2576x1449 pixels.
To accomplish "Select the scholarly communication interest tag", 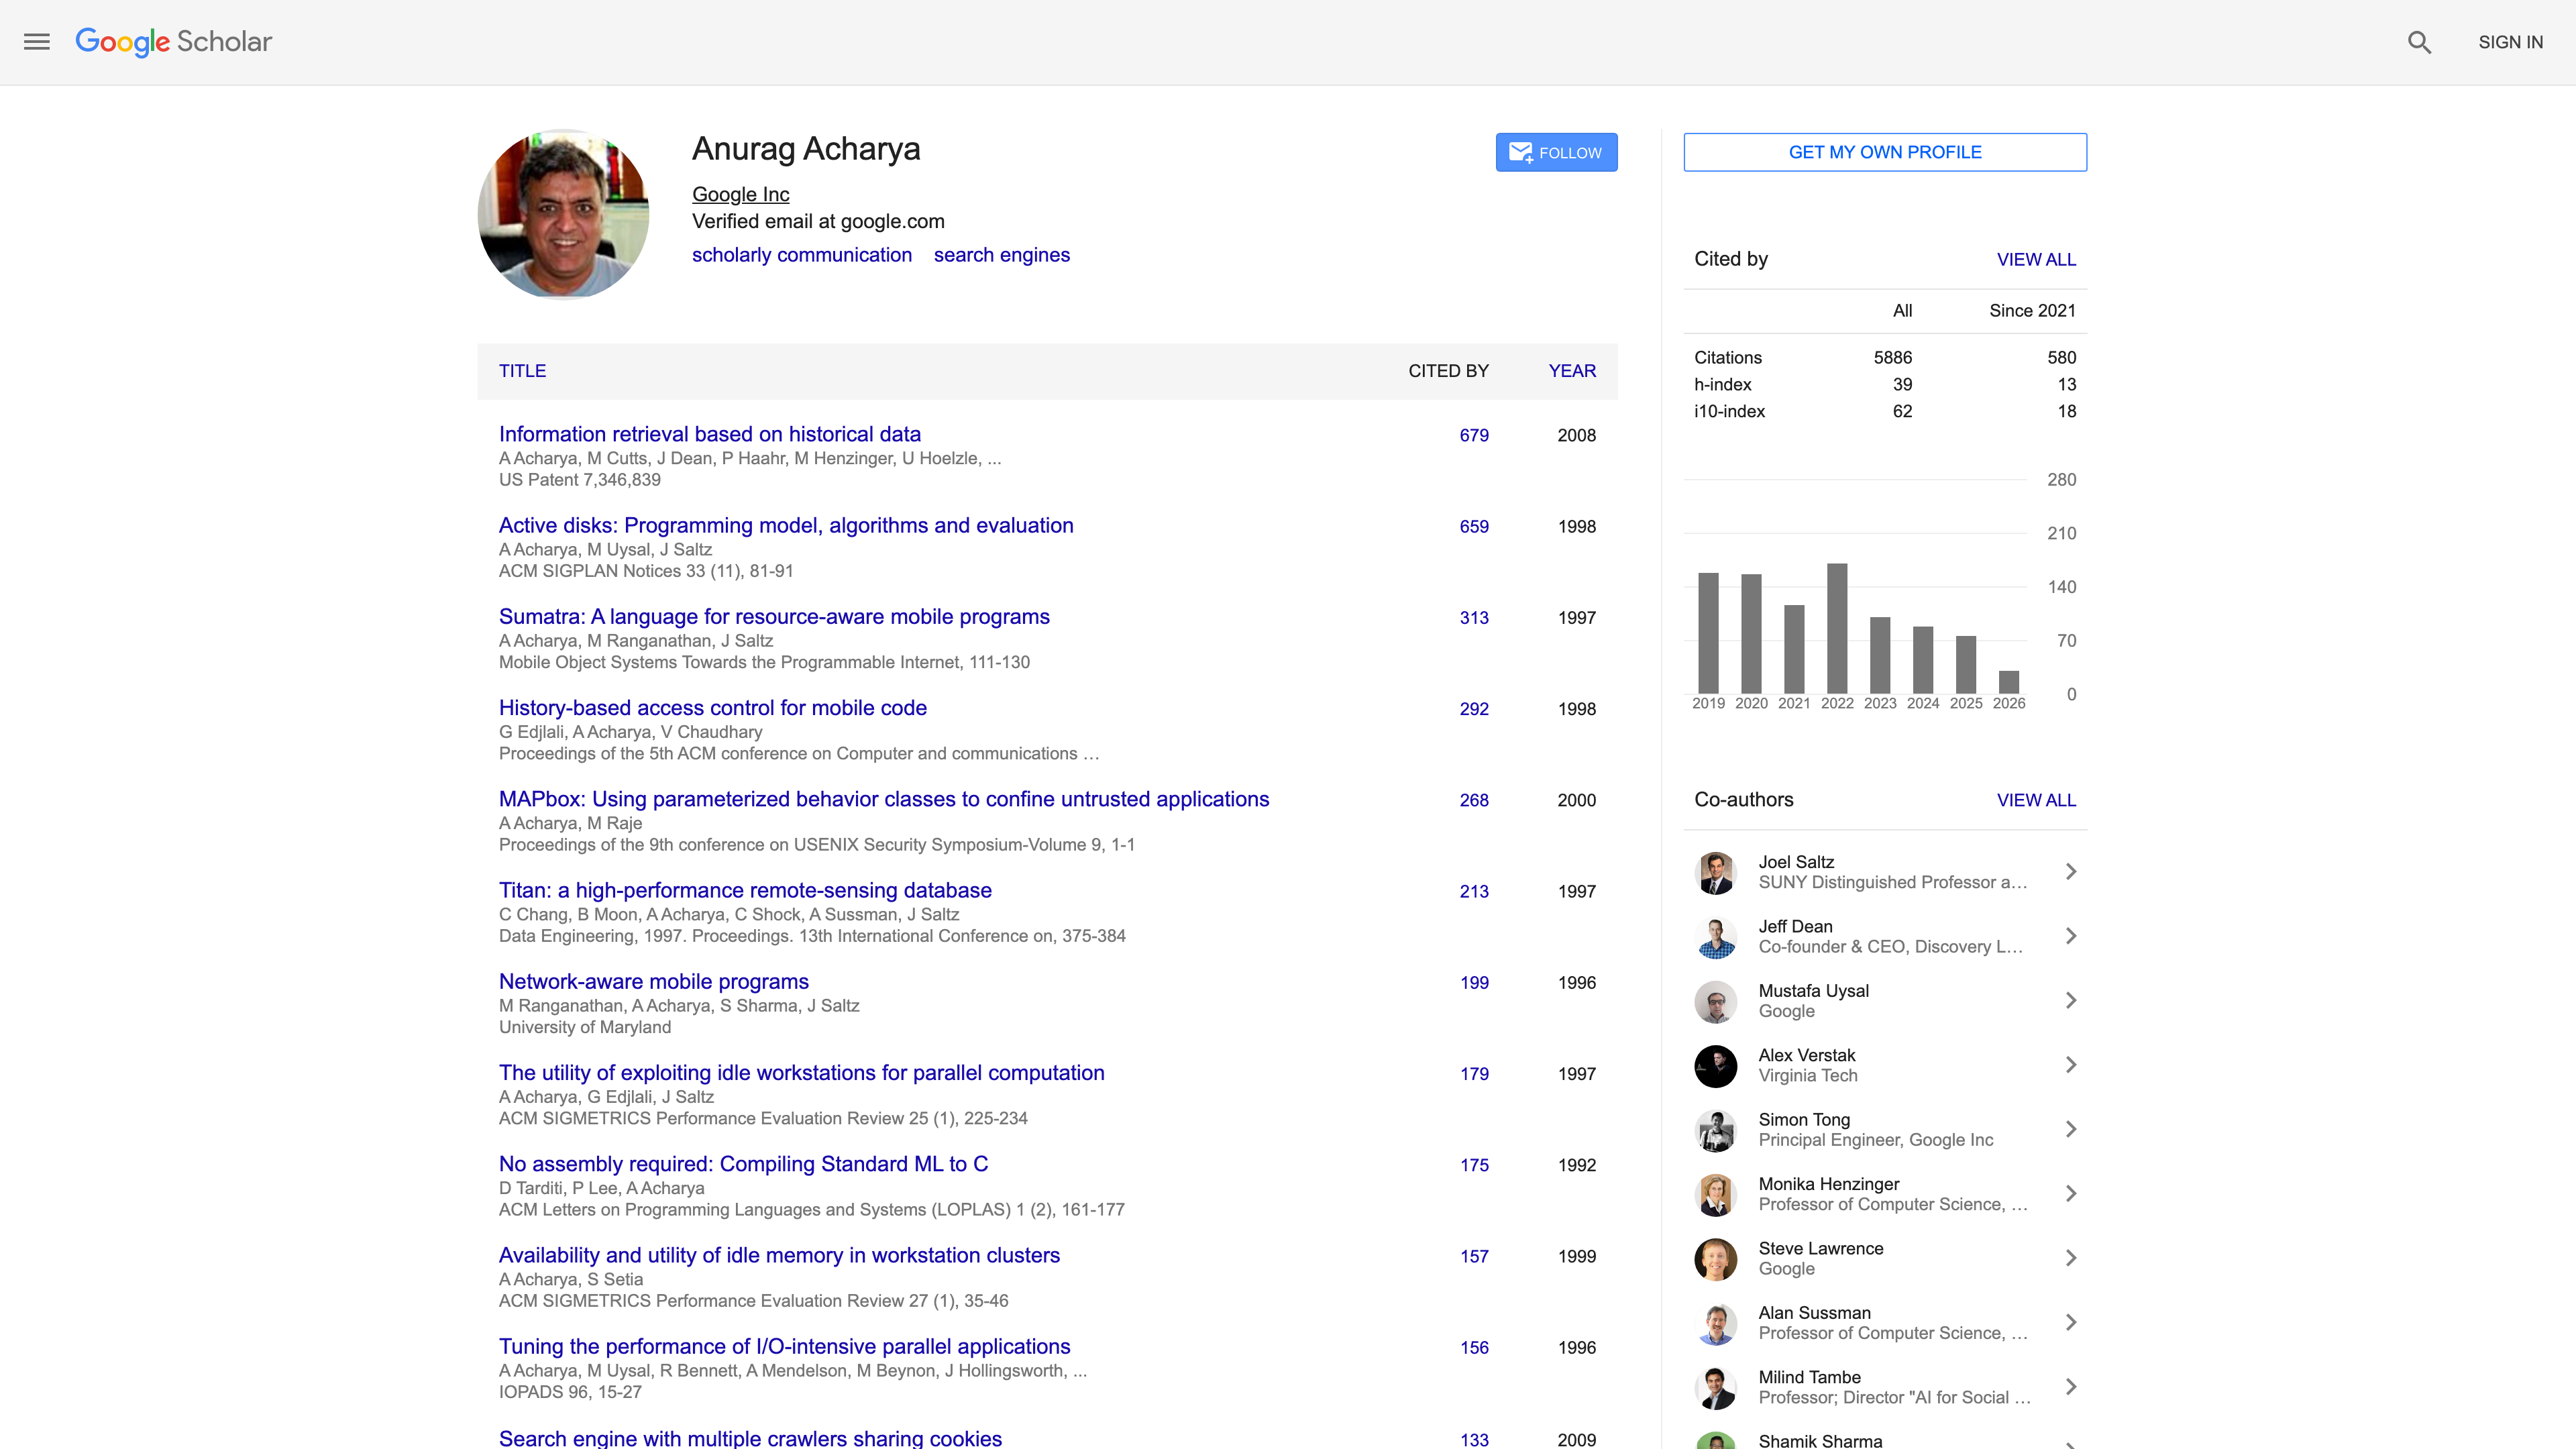I will 802,255.
